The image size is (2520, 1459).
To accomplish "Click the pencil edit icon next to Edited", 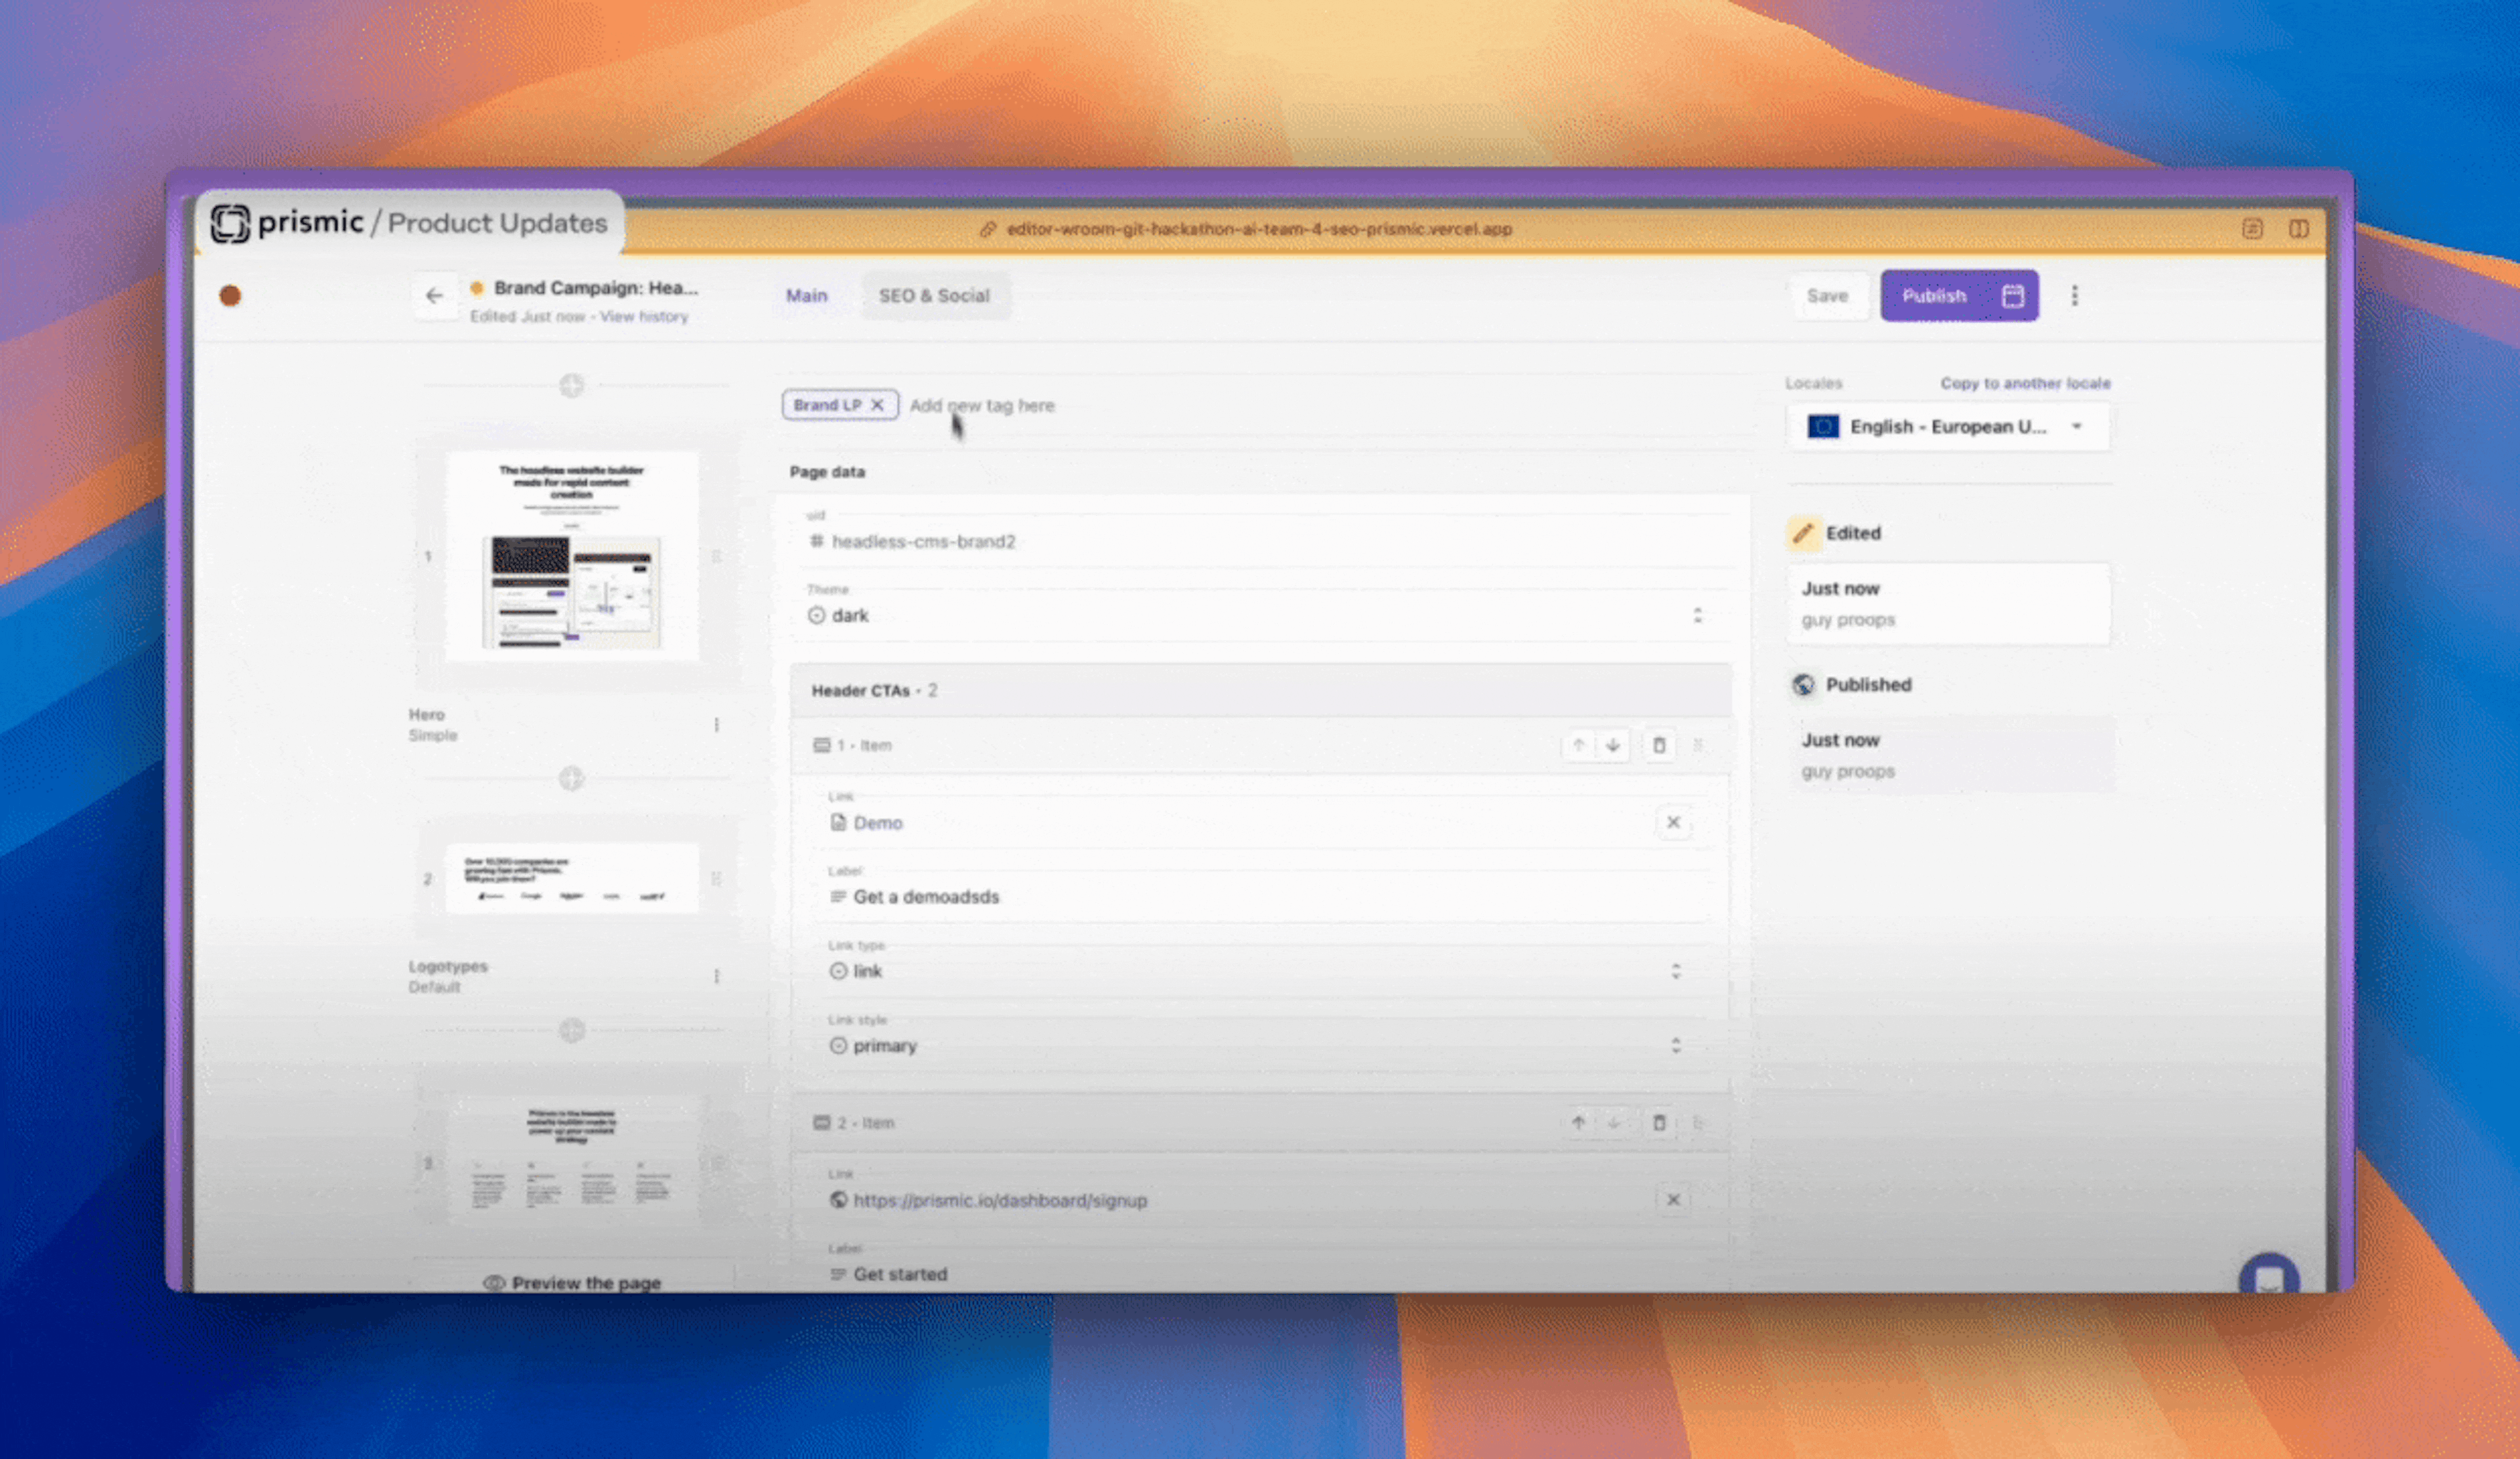I will tap(1806, 532).
